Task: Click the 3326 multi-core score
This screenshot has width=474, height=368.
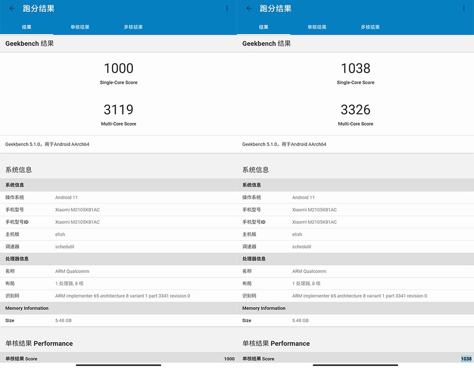Action: (x=355, y=110)
